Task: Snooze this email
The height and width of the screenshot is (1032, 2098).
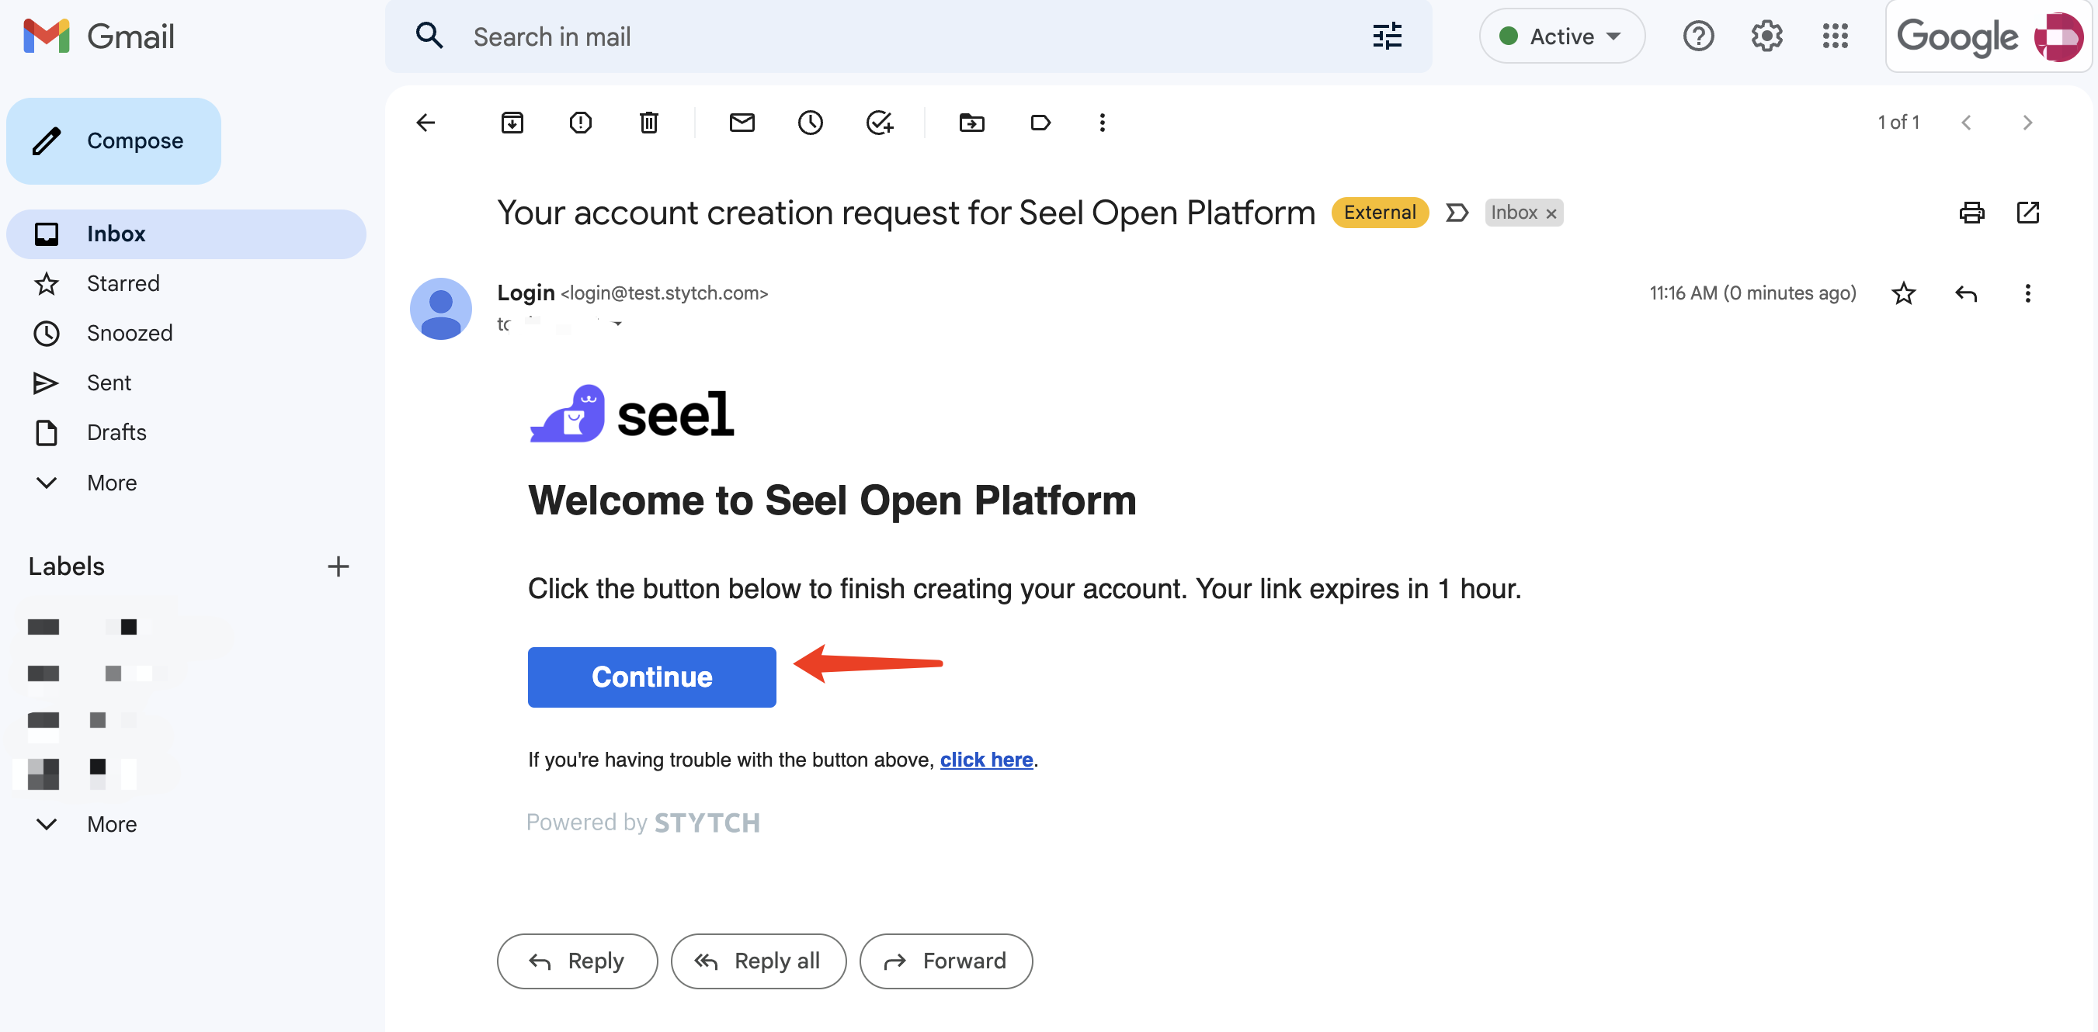Action: 811,122
